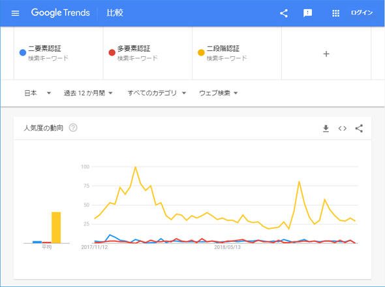Add another comparison term with plus
The width and height of the screenshot is (385, 287).
(326, 54)
